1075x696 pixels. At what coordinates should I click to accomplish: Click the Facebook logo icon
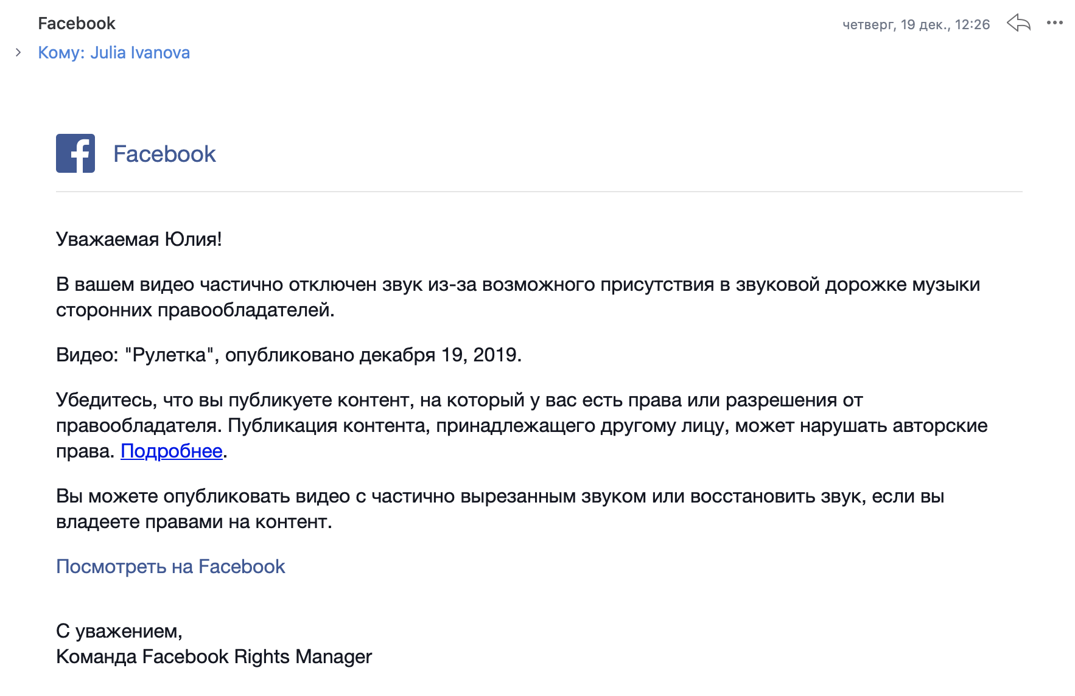(75, 153)
